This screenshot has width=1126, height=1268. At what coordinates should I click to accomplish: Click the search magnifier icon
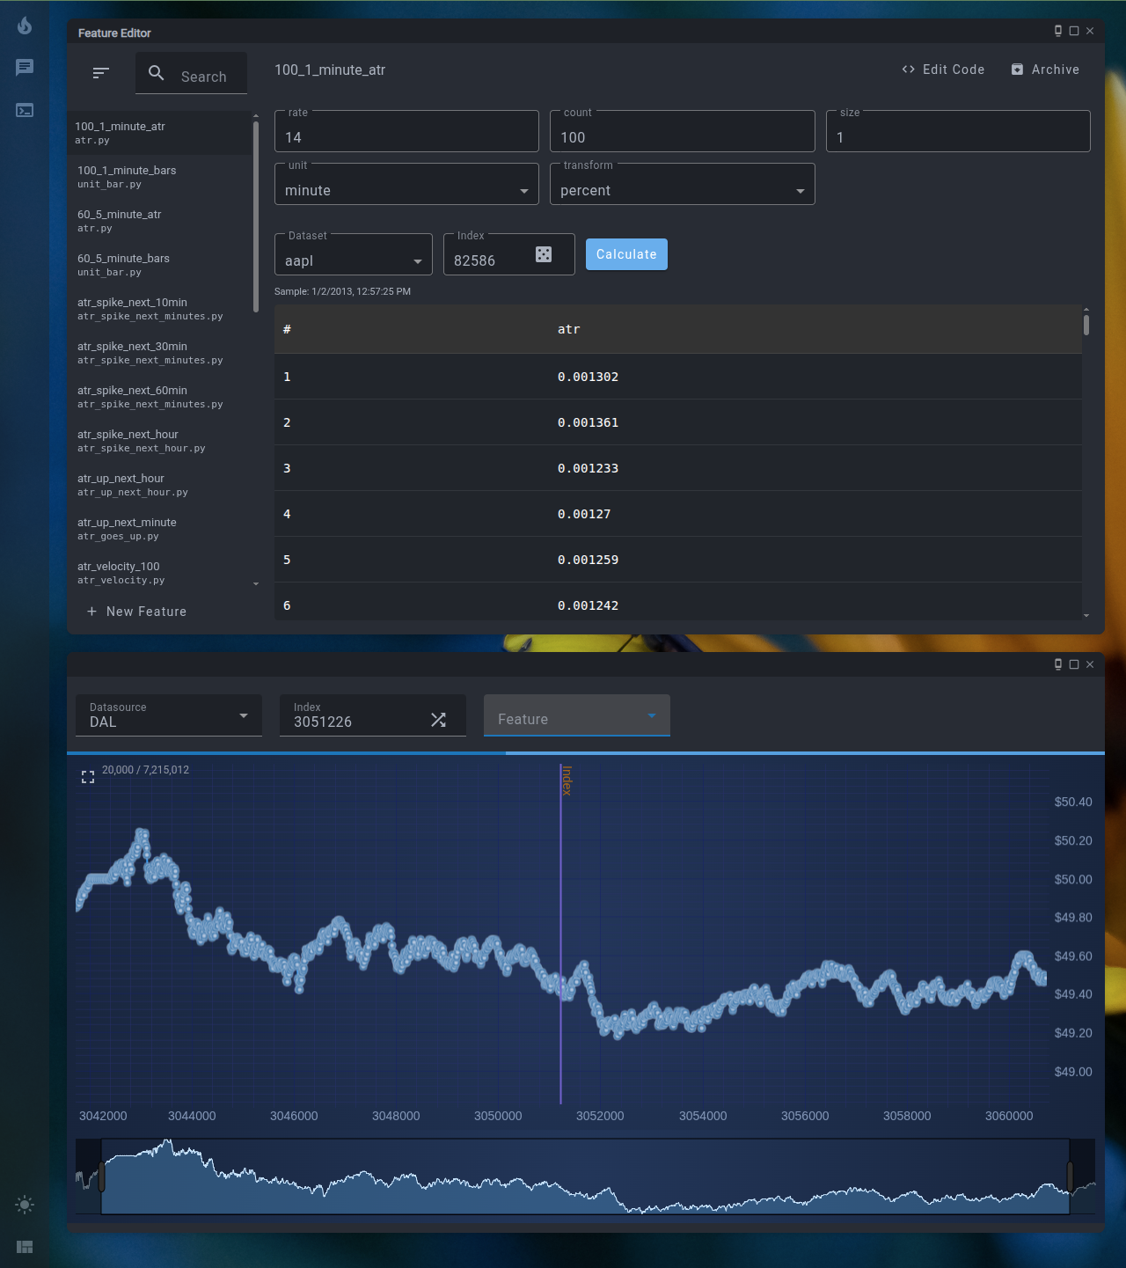[x=157, y=73]
